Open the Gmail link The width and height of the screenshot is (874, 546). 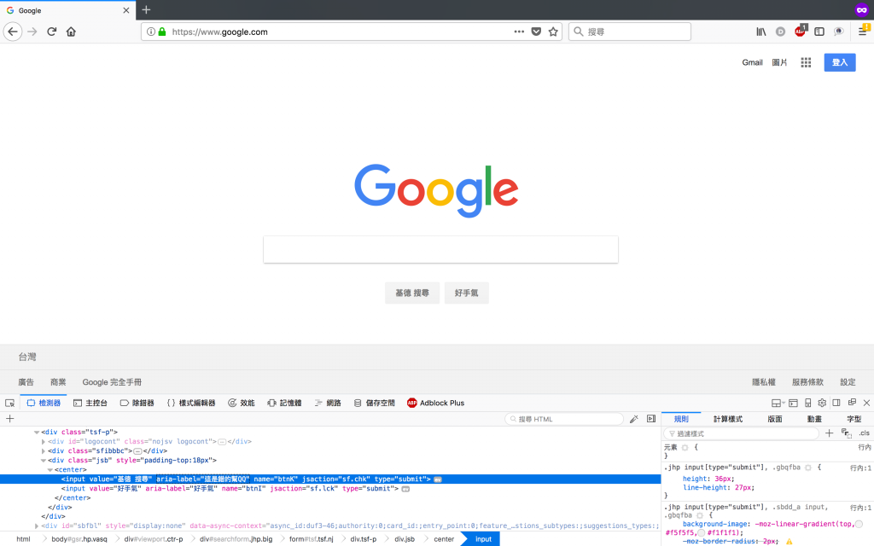pos(752,62)
